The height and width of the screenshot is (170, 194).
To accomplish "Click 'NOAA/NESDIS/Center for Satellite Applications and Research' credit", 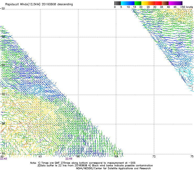I will pyautogui.click(x=113, y=168).
